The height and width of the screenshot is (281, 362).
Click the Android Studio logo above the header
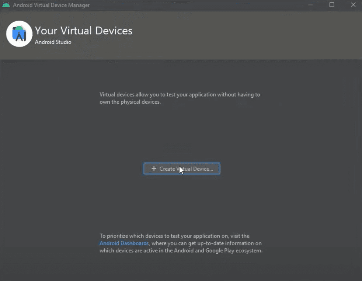19,34
